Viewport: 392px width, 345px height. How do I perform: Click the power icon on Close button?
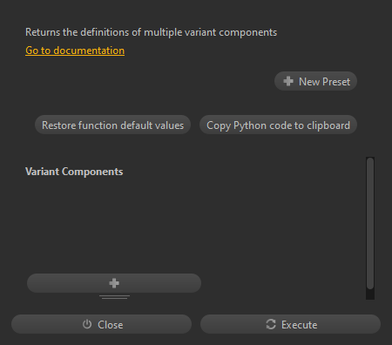[87, 324]
